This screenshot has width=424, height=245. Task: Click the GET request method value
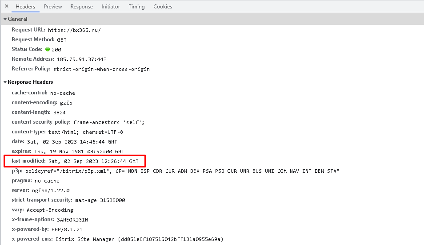click(x=62, y=40)
